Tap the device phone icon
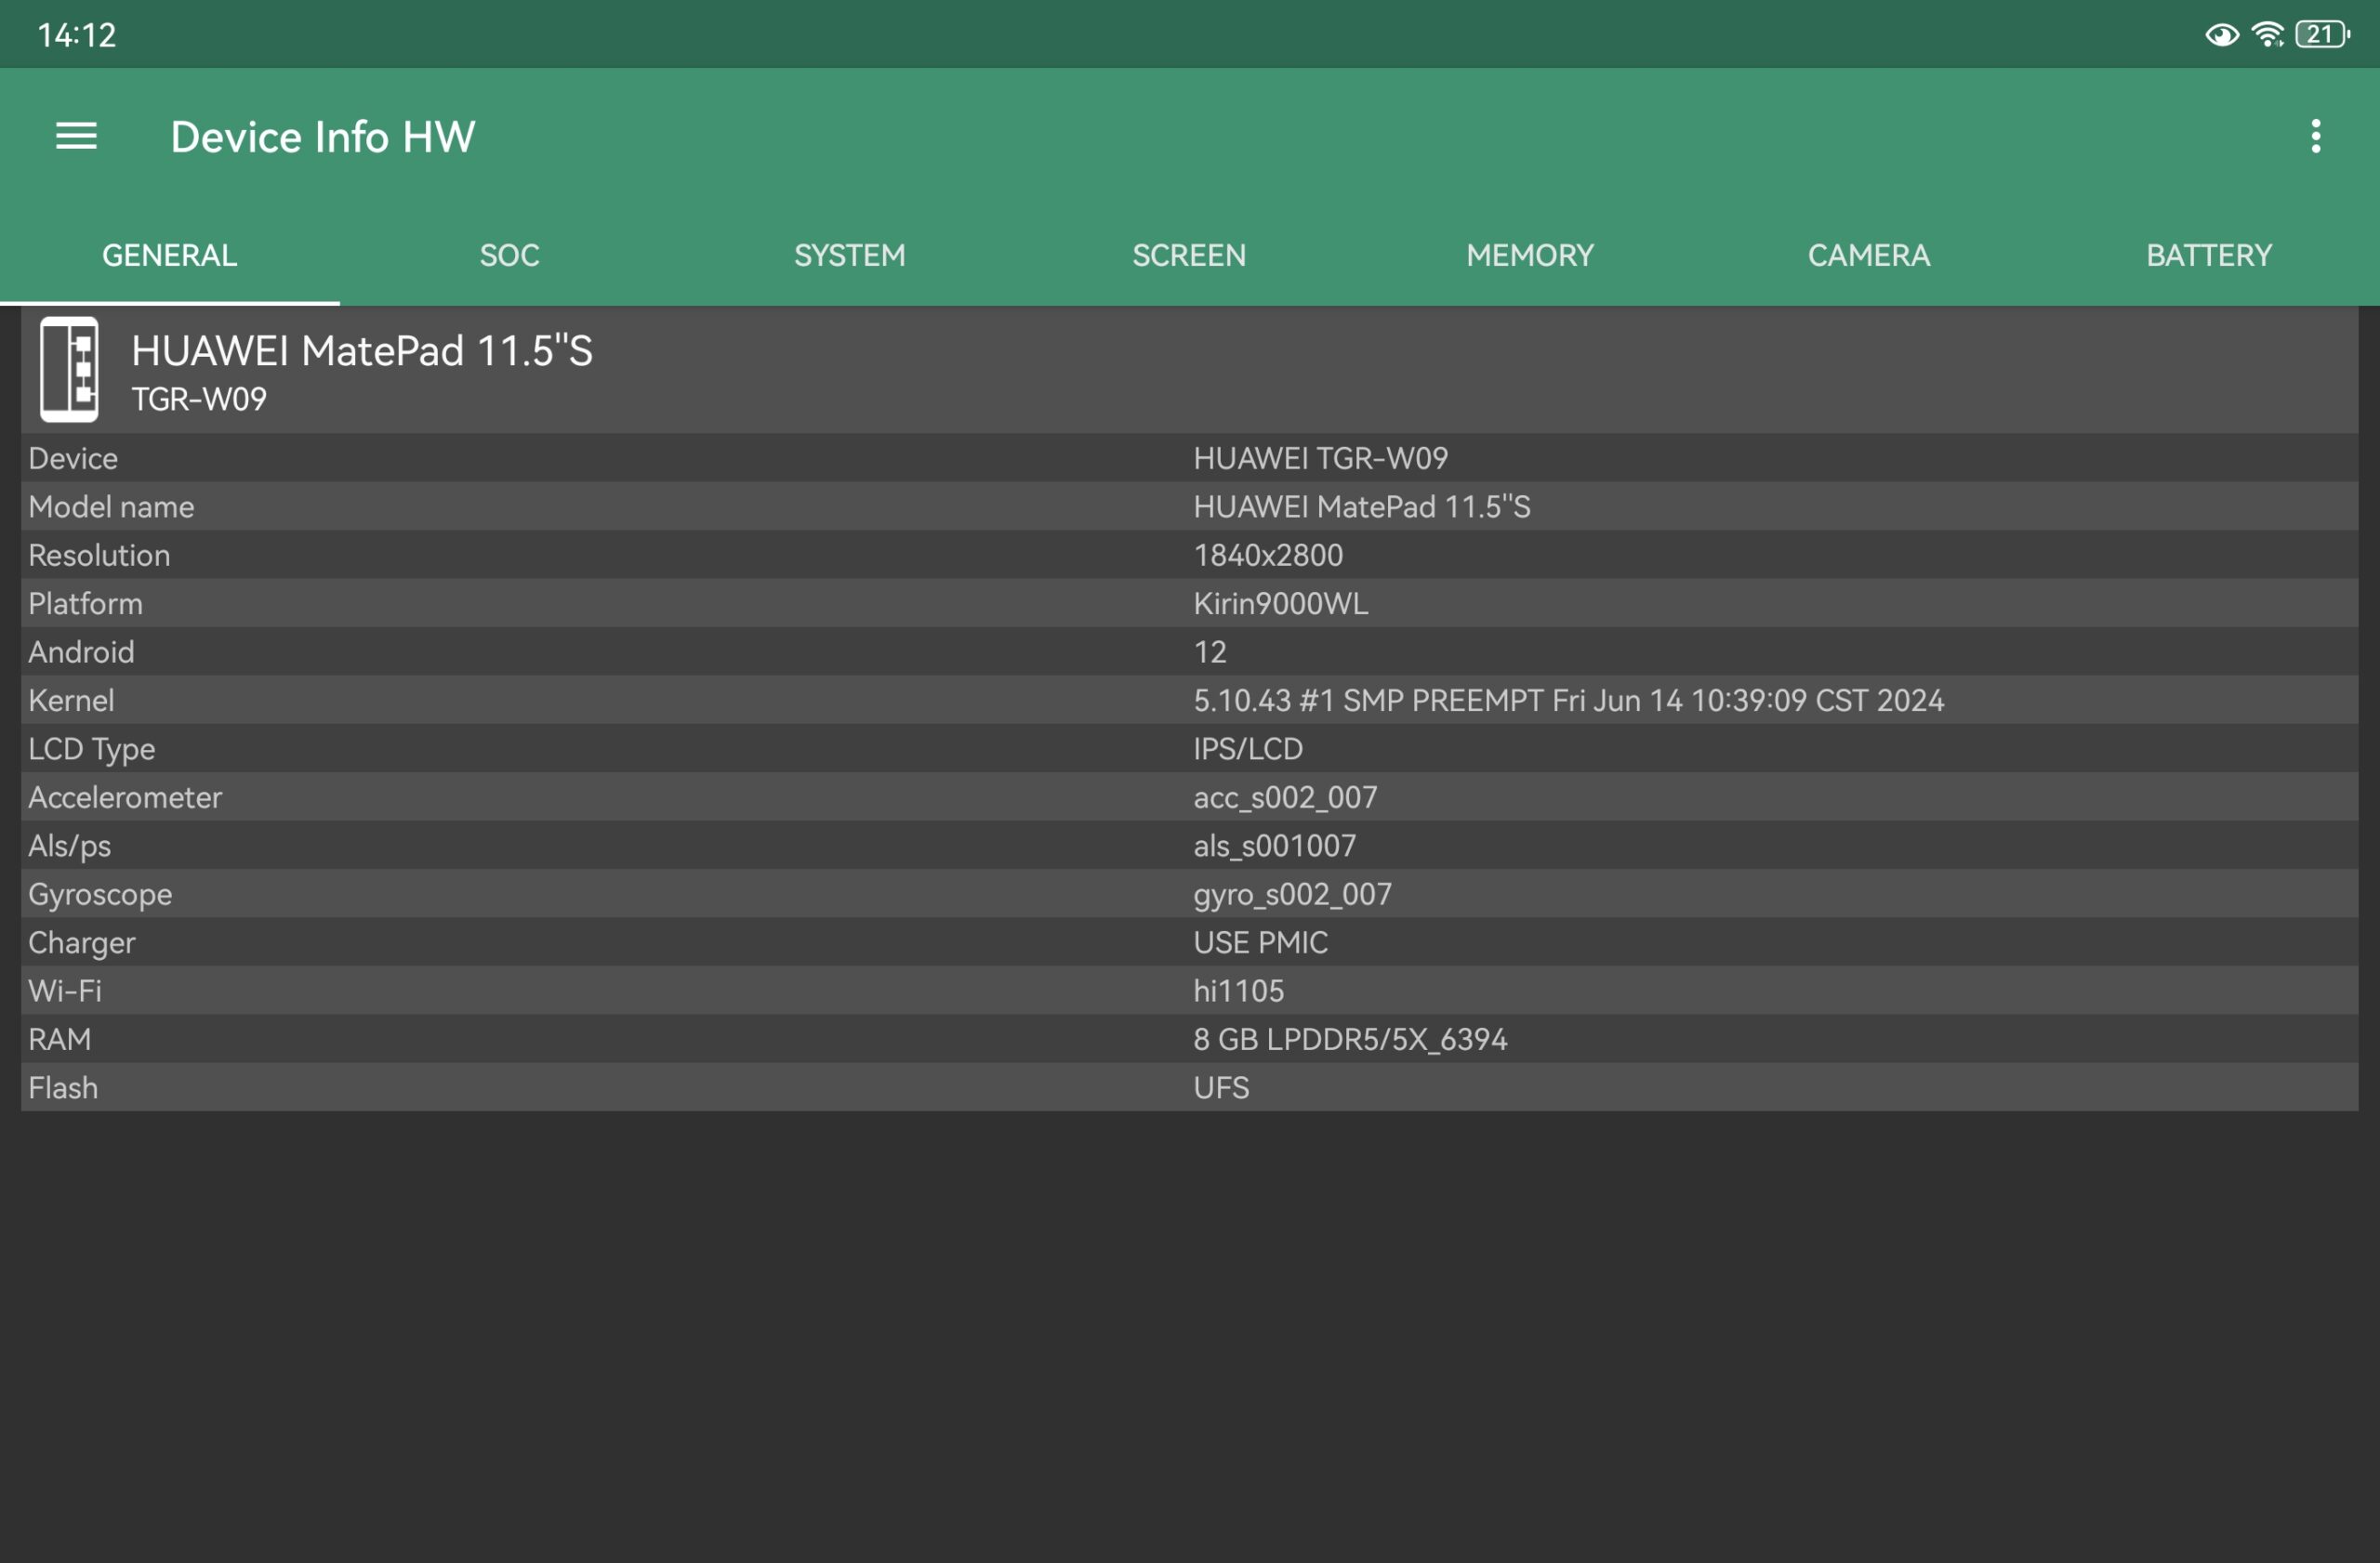 pyautogui.click(x=69, y=369)
